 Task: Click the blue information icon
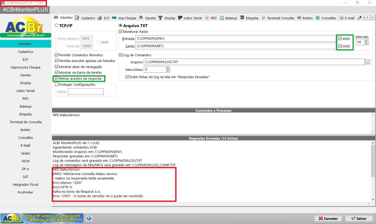[x=89, y=218]
